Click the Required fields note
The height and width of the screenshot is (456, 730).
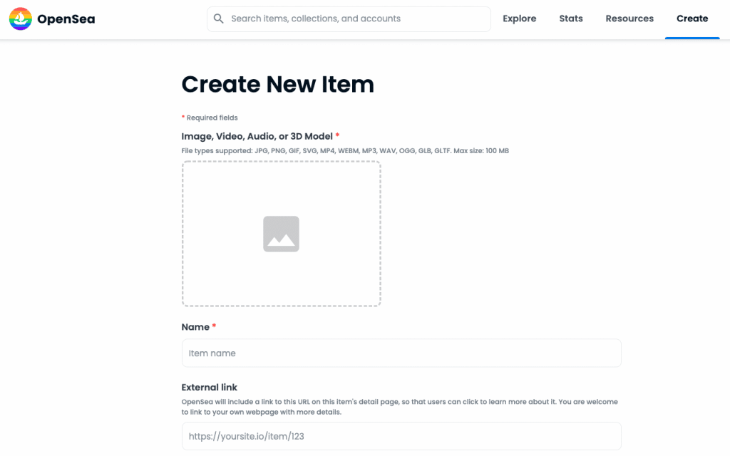coord(210,118)
